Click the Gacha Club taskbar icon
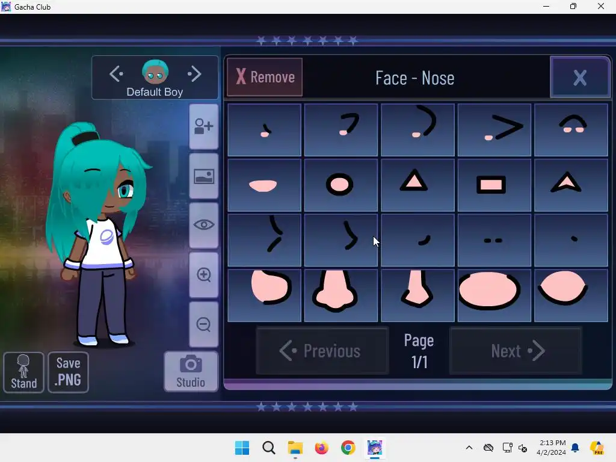This screenshot has width=616, height=462. 374,448
